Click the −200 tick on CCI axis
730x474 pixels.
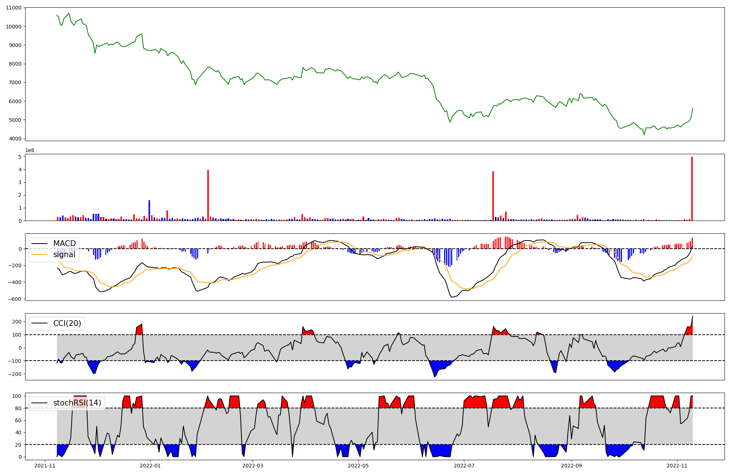[14, 374]
